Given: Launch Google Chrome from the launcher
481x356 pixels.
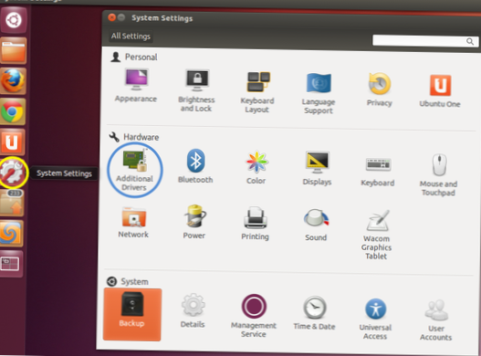Looking at the screenshot, I should [x=13, y=111].
